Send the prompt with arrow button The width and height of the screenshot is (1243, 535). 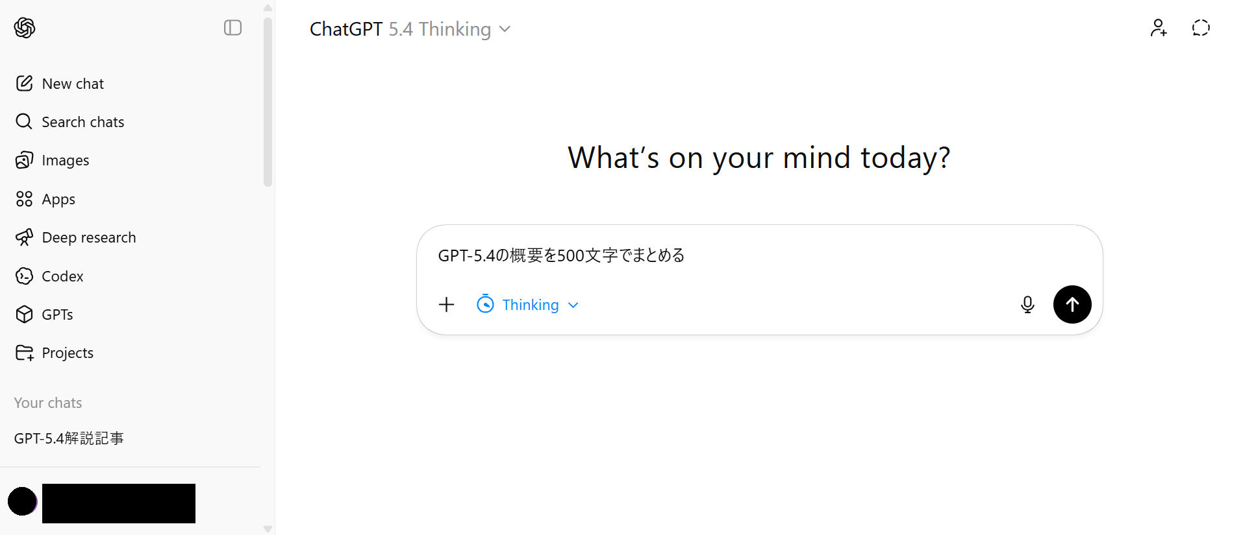coord(1072,305)
